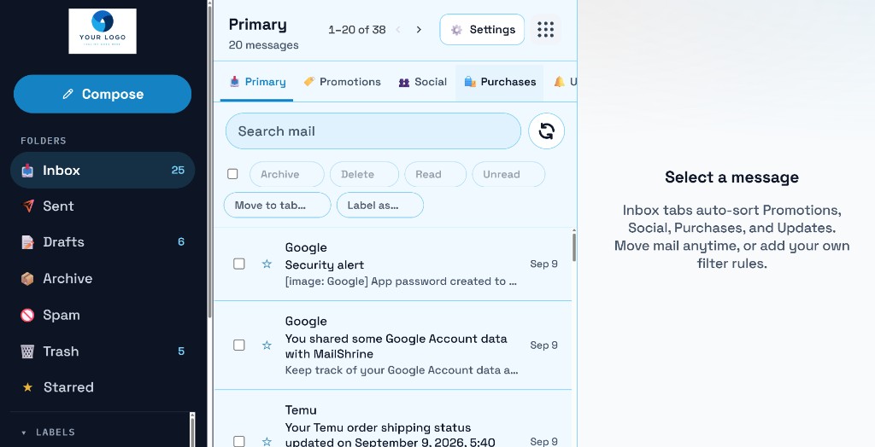Open the Temu order shipping status email
The width and height of the screenshot is (875, 447).
[x=393, y=419]
